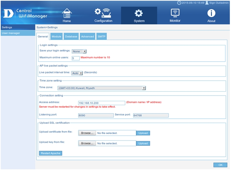This screenshot has width=231, height=170.
Task: Expand the Save your login settings dropdown
Action: [x=79, y=51]
